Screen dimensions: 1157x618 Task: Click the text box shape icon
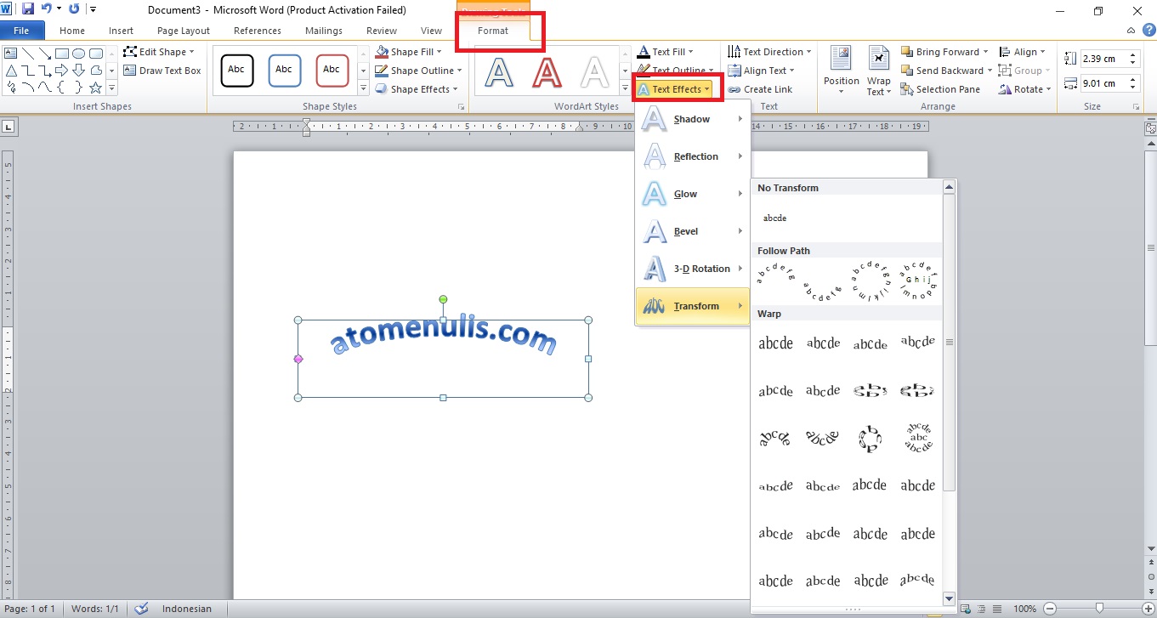(11, 53)
